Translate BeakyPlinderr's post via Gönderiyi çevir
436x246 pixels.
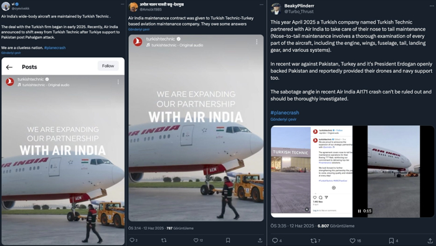[x=283, y=119]
